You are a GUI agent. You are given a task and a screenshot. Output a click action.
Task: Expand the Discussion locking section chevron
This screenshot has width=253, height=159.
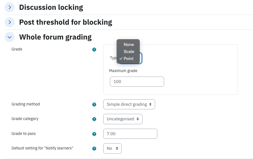click(10, 7)
